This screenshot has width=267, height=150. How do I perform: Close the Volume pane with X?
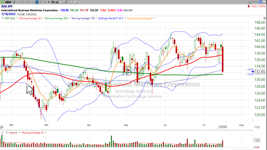pyautogui.click(x=2, y=133)
